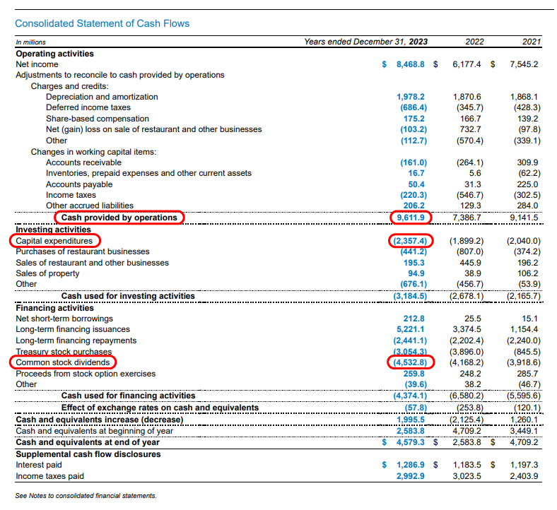Select the circled Cash provided by operations label
This screenshot has width=557, height=510.
pos(119,218)
